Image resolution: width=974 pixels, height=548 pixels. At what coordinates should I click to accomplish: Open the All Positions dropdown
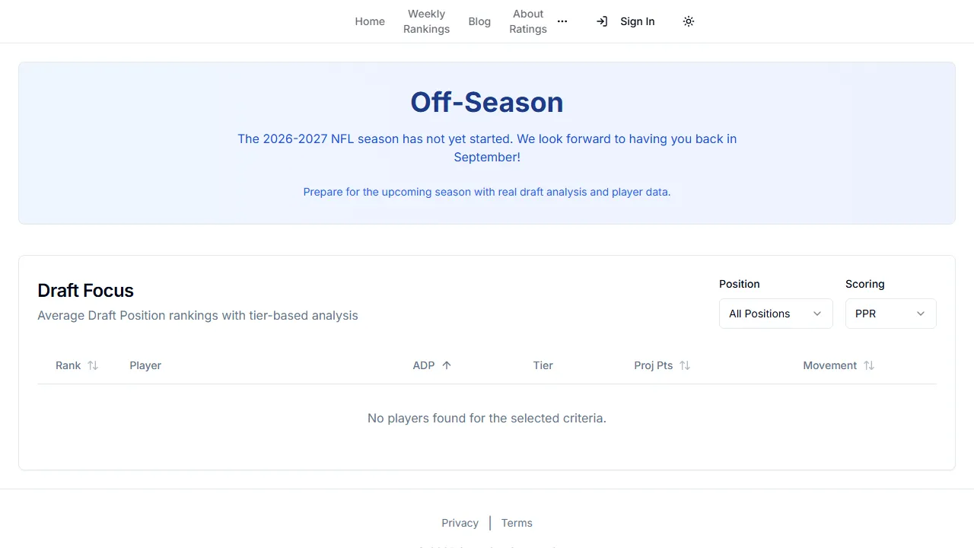tap(775, 314)
